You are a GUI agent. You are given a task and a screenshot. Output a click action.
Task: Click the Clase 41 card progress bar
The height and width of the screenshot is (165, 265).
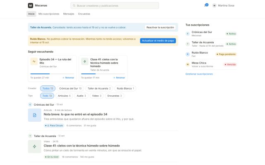click(x=103, y=74)
